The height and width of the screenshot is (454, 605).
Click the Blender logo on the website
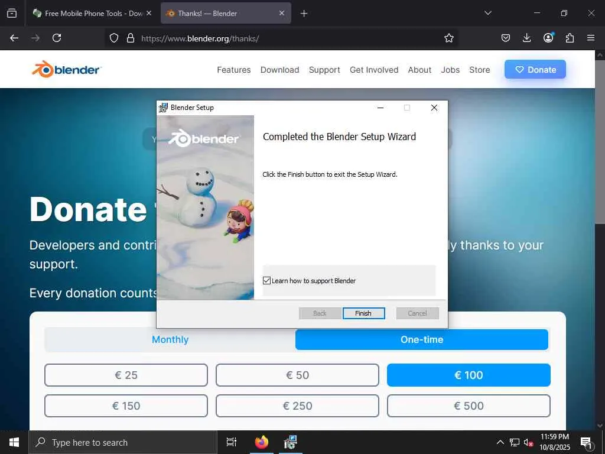66,70
